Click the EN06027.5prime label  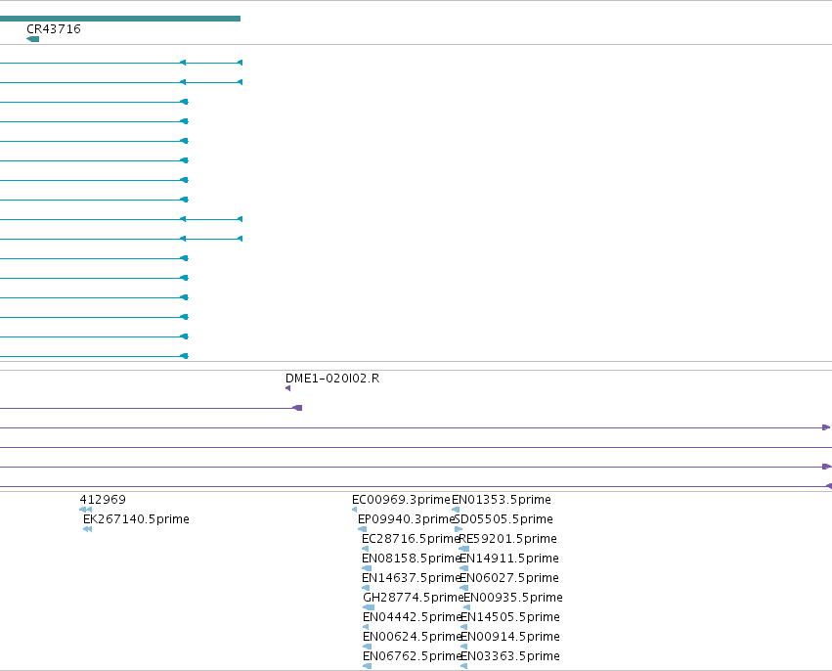point(508,578)
